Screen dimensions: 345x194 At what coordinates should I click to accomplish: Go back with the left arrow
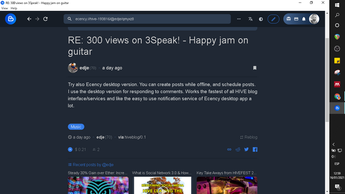(29, 19)
